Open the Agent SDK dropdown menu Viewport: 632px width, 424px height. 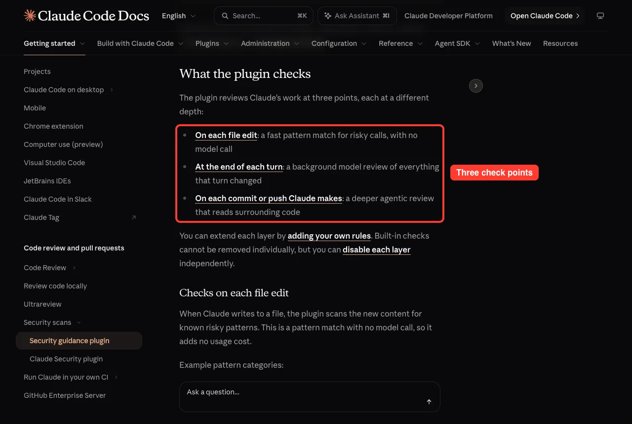[458, 43]
